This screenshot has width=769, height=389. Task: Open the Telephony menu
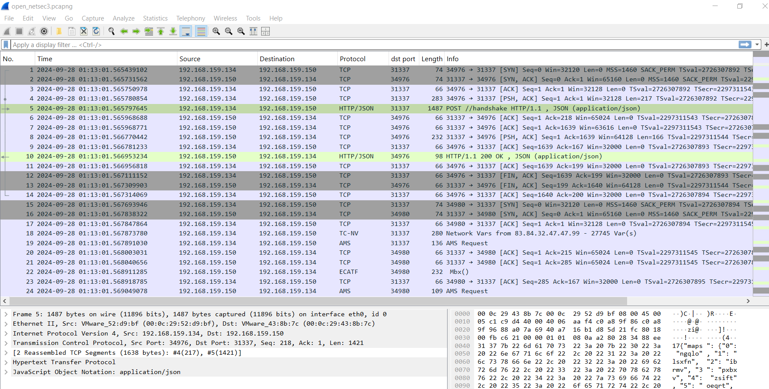point(191,18)
